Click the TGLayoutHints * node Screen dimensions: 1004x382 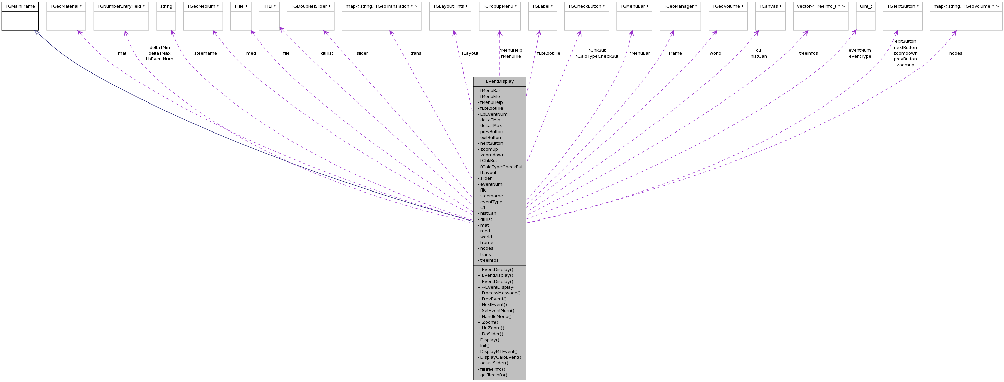pyautogui.click(x=450, y=16)
